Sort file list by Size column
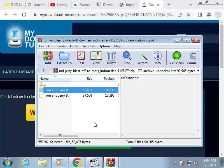Viewport: 224px width, 168px height. pos(82,79)
